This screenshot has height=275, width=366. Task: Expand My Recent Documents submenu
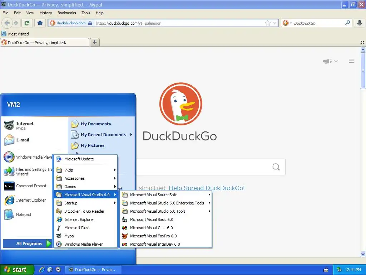tap(102, 135)
